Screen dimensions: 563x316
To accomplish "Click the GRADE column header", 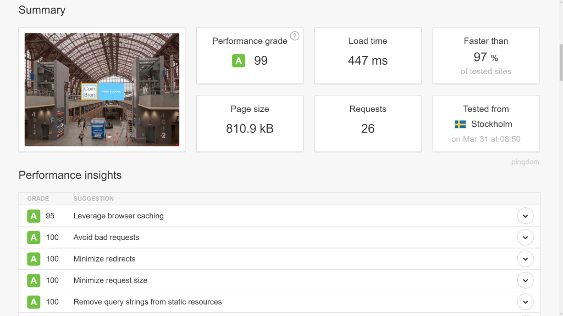I will click(x=38, y=199).
